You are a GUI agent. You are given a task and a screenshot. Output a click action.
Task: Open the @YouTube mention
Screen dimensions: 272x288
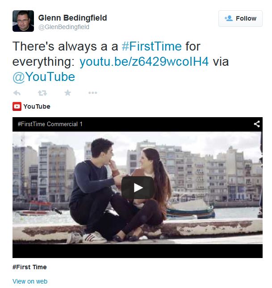pyautogui.click(x=44, y=77)
